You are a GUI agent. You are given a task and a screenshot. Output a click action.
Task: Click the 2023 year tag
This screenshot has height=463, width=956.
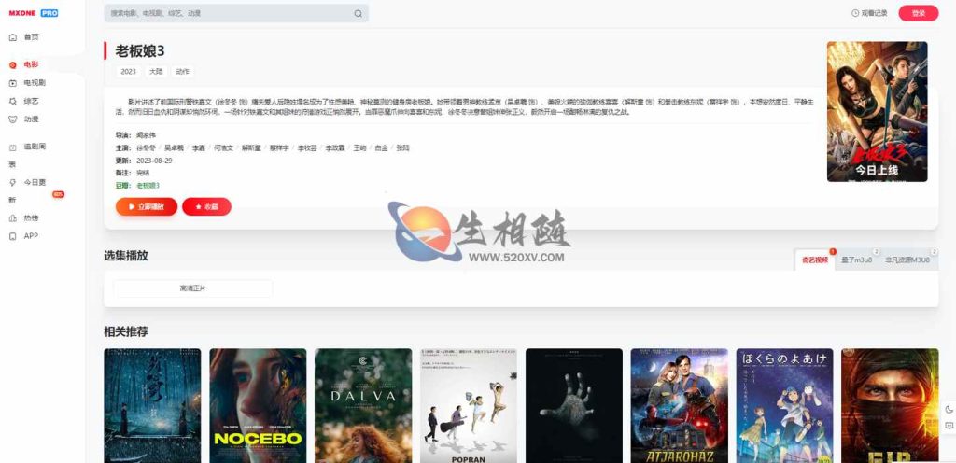(x=128, y=71)
